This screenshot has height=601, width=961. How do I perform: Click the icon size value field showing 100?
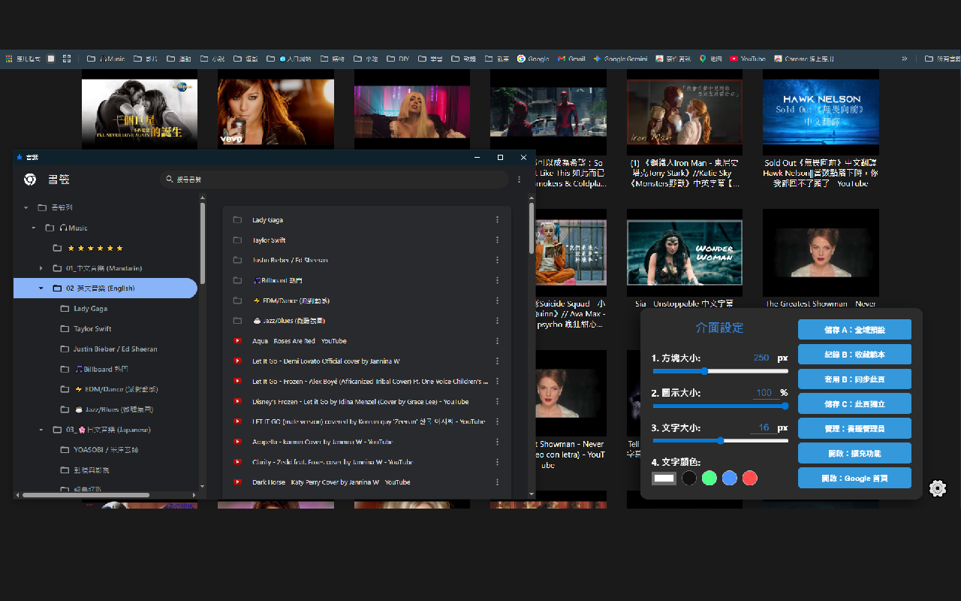(764, 393)
